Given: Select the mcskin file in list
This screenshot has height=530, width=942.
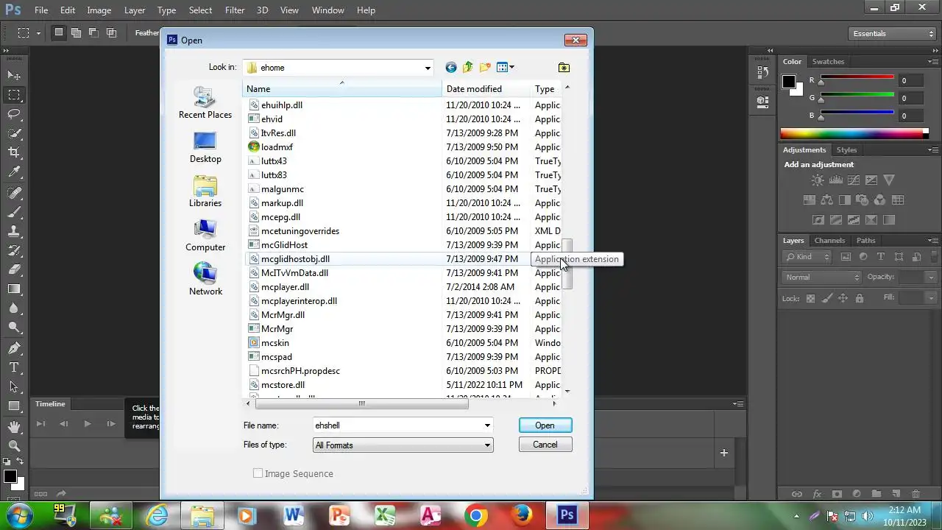Looking at the screenshot, I should pos(275,343).
